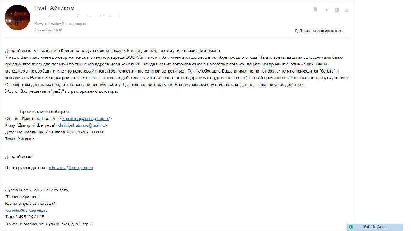Open the sender's round avatar photo

click(x=17, y=17)
